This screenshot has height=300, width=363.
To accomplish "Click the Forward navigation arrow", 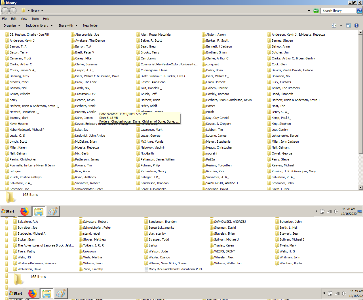I will point(13,11).
